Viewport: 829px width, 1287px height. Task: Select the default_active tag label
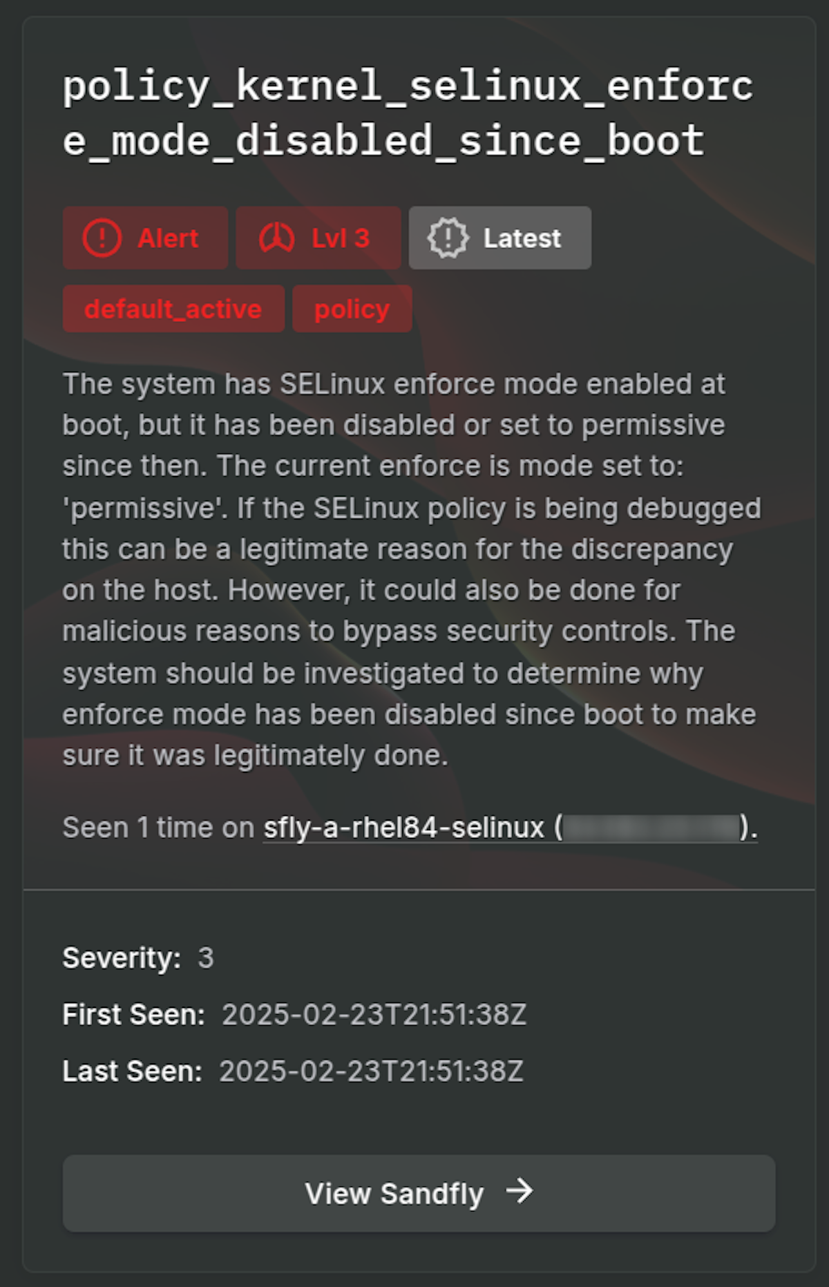click(x=173, y=309)
